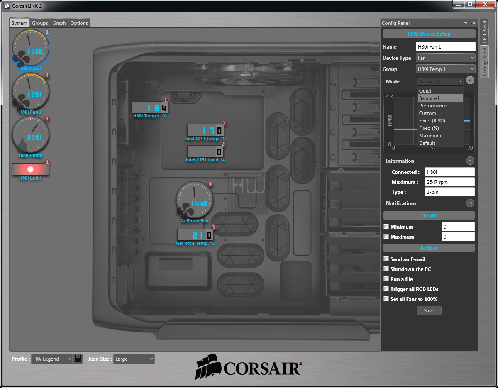This screenshot has width=498, height=388.
Task: Collapse the Mode section
Action: [x=470, y=81]
